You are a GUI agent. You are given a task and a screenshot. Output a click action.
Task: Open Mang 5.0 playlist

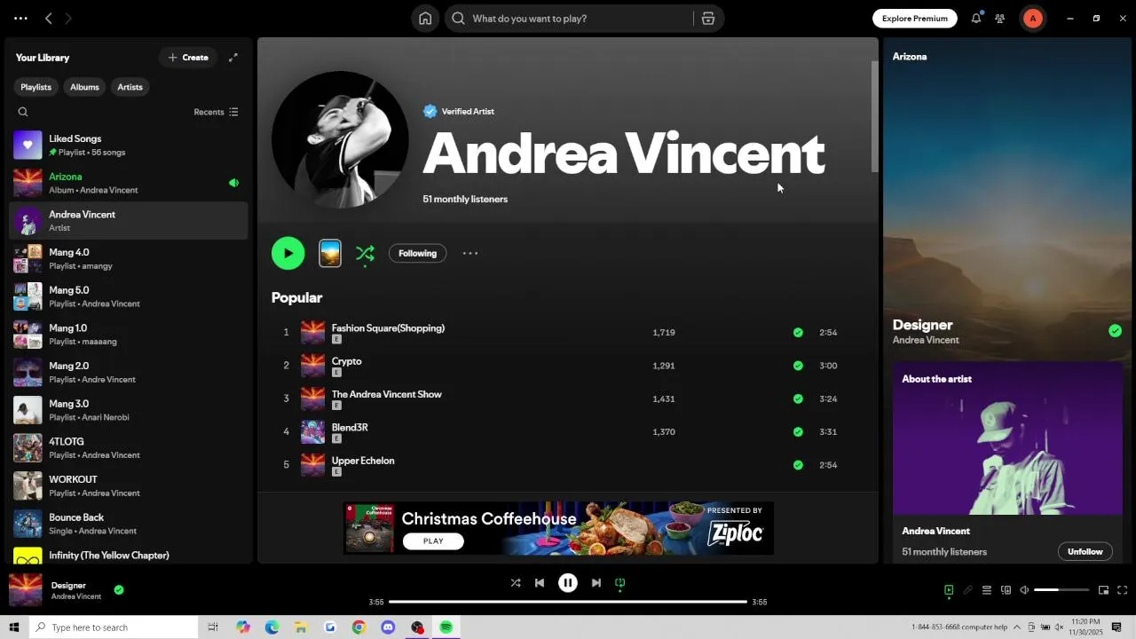point(129,296)
